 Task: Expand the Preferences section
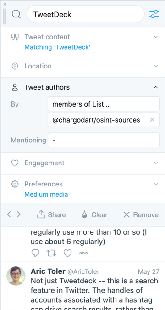coord(83,188)
